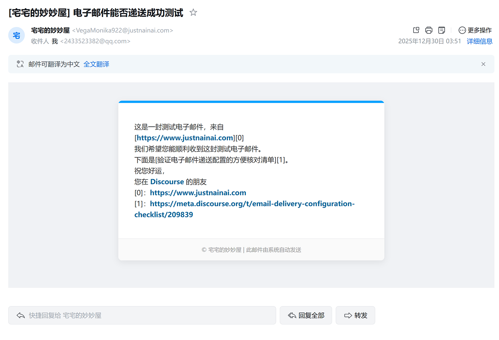Click the 转发 forward button

tap(355, 315)
